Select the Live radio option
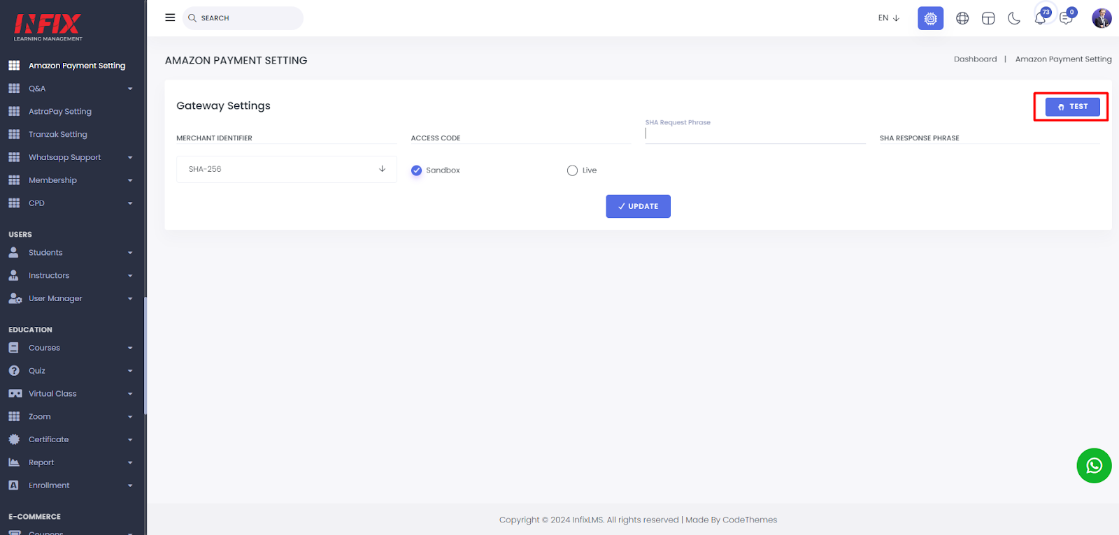This screenshot has width=1119, height=535. 572,170
